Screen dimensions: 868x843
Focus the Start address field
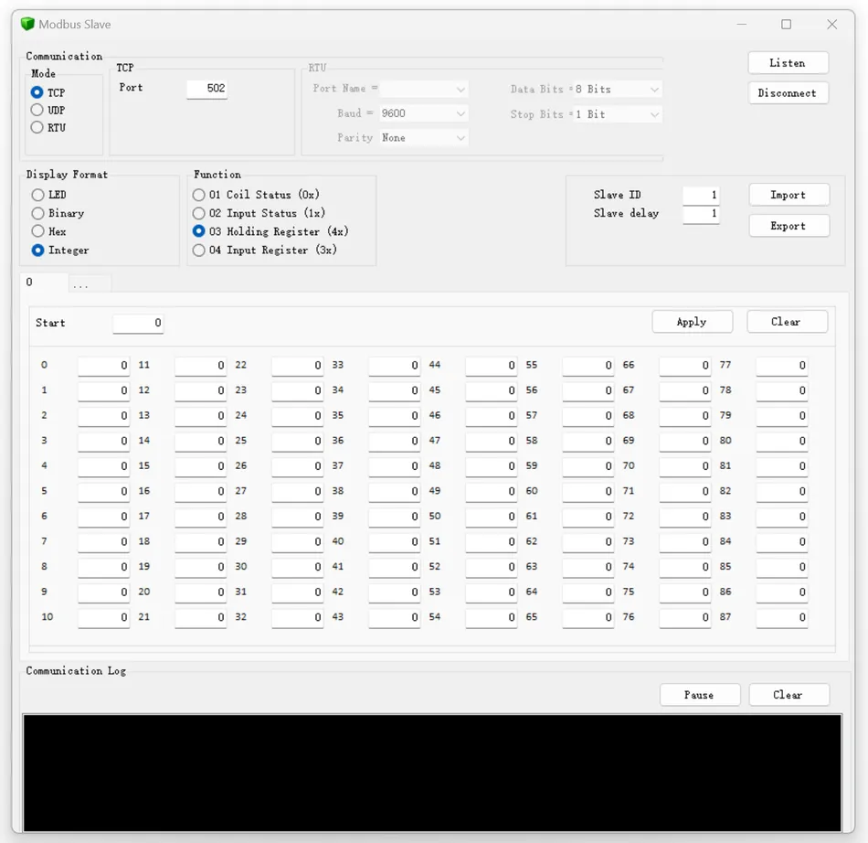(138, 324)
